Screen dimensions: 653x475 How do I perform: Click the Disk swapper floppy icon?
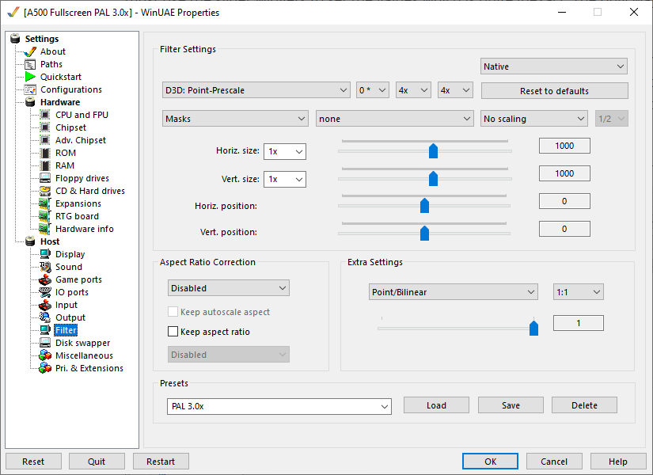click(x=45, y=343)
